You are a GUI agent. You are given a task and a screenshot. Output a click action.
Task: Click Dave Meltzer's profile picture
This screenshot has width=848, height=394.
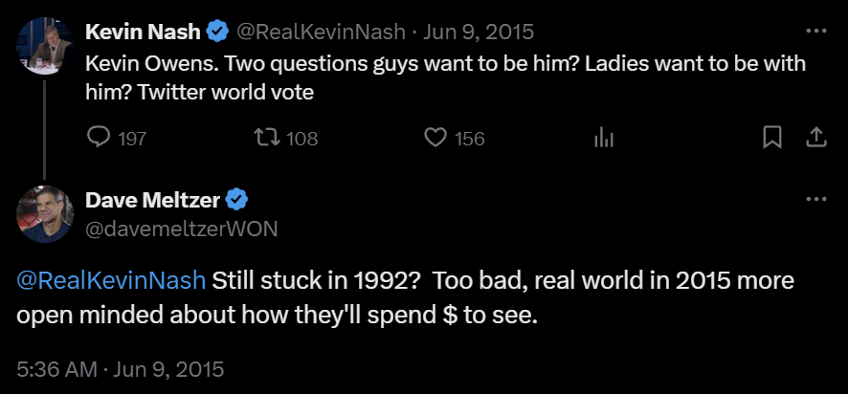[x=45, y=213]
